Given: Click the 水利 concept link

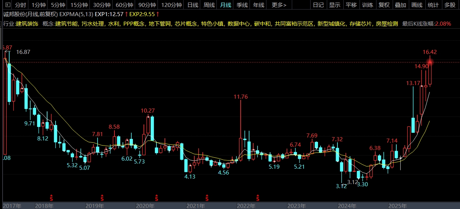Looking at the screenshot, I should pyautogui.click(x=113, y=23).
